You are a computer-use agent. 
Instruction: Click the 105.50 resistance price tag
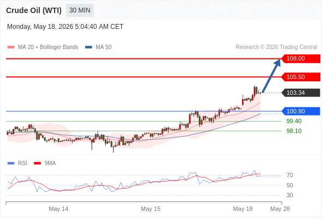coord(301,77)
